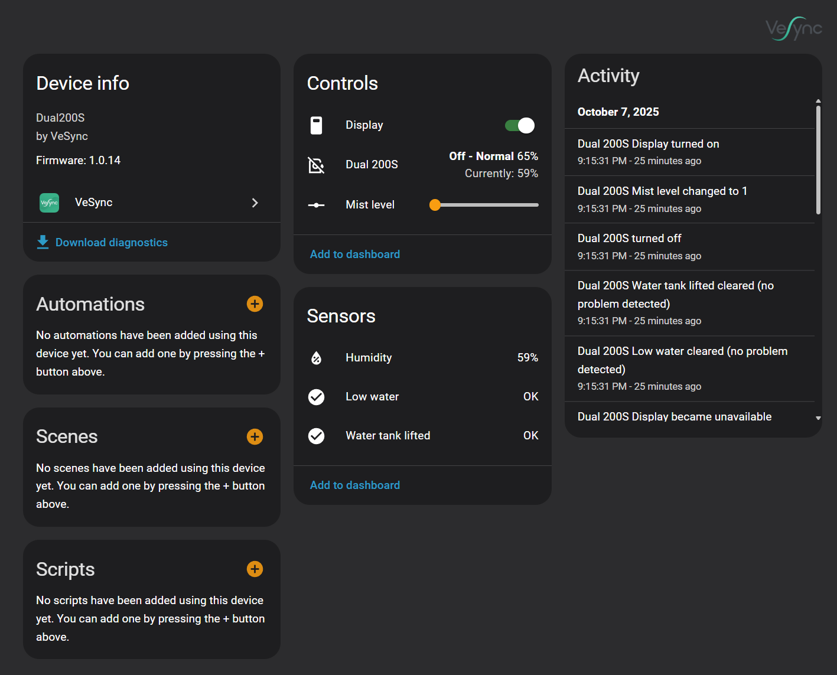Add Controls card to dashboard
This screenshot has width=837, height=675.
(x=355, y=255)
